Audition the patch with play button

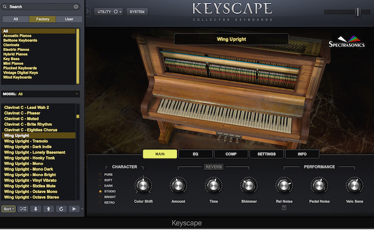pos(74,209)
